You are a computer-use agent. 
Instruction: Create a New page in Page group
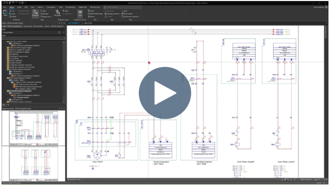[x=43, y=11]
